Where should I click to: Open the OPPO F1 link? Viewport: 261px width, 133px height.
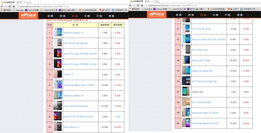68,75
